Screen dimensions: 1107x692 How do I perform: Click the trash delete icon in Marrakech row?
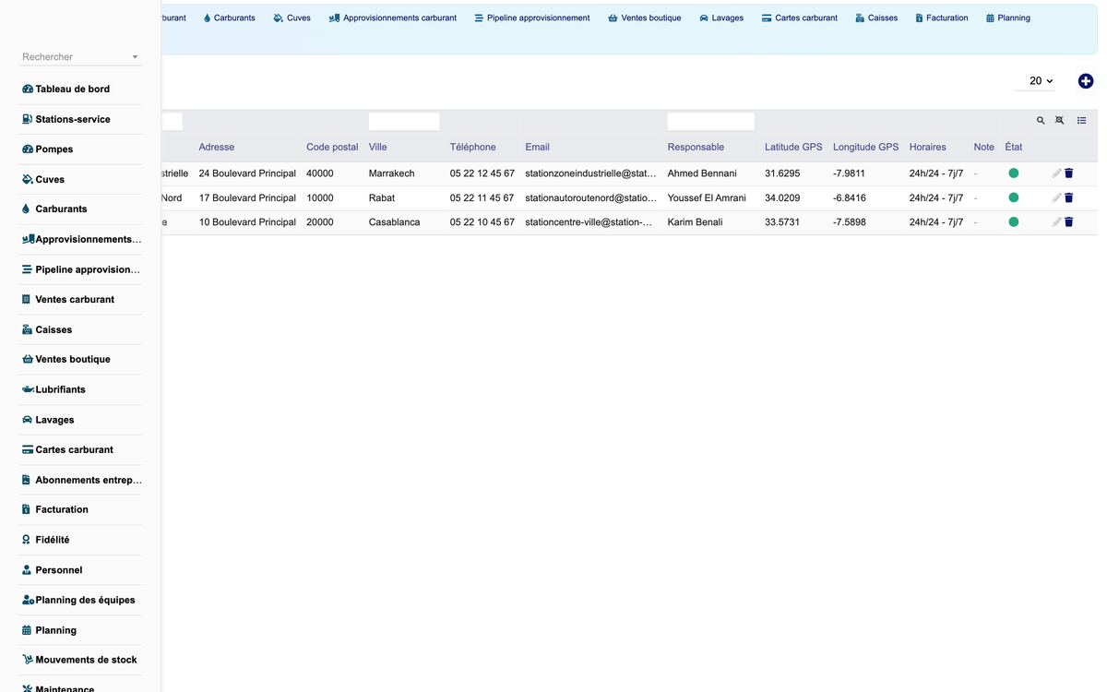click(1069, 173)
